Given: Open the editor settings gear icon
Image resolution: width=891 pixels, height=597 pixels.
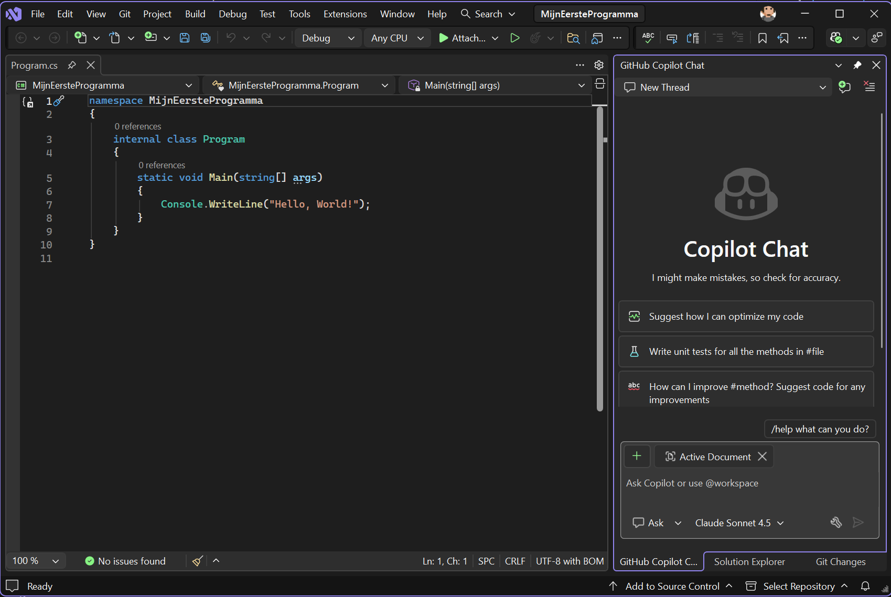Looking at the screenshot, I should tap(599, 65).
